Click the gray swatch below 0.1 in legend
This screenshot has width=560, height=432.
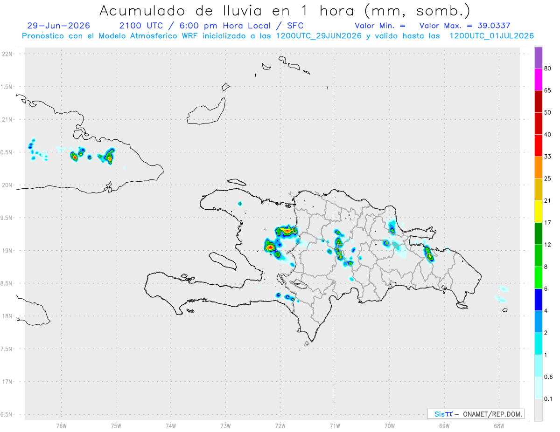coord(538,410)
